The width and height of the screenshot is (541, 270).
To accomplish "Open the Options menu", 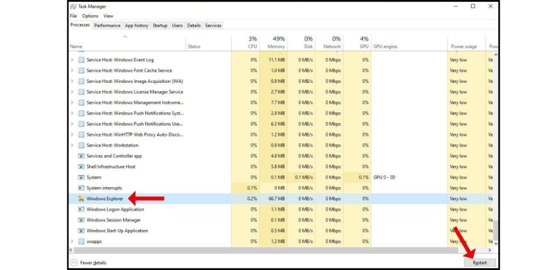I will [90, 16].
